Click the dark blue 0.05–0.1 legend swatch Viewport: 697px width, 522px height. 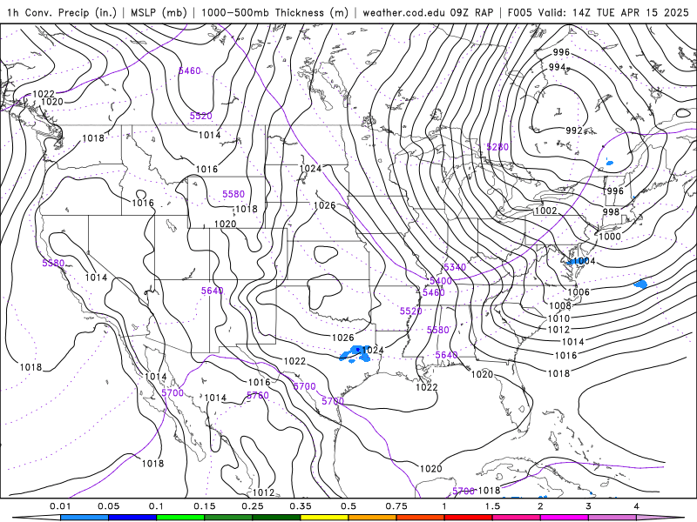[132, 518]
